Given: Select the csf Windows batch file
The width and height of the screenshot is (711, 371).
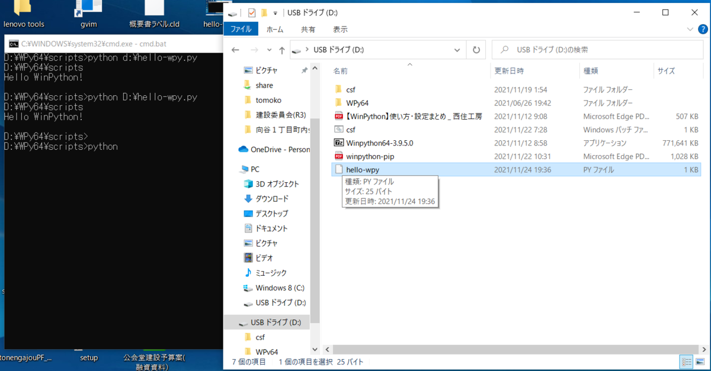Looking at the screenshot, I should (x=351, y=130).
